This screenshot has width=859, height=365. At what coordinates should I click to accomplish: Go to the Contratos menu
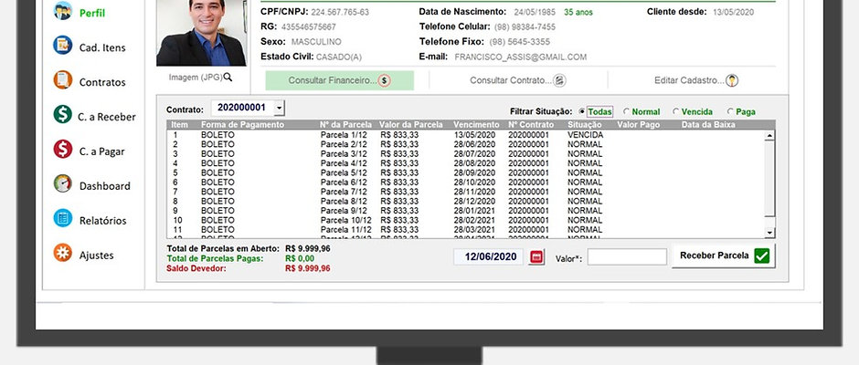(x=102, y=83)
